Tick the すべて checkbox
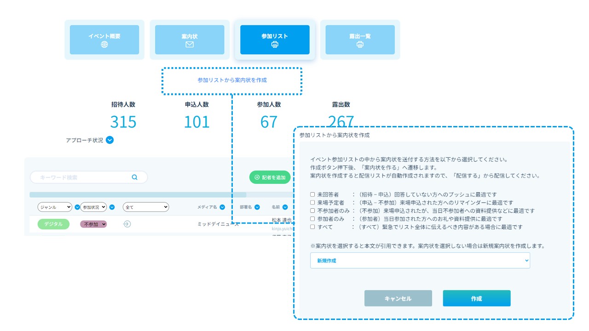Viewport: 589px width, 331px height. point(312,227)
